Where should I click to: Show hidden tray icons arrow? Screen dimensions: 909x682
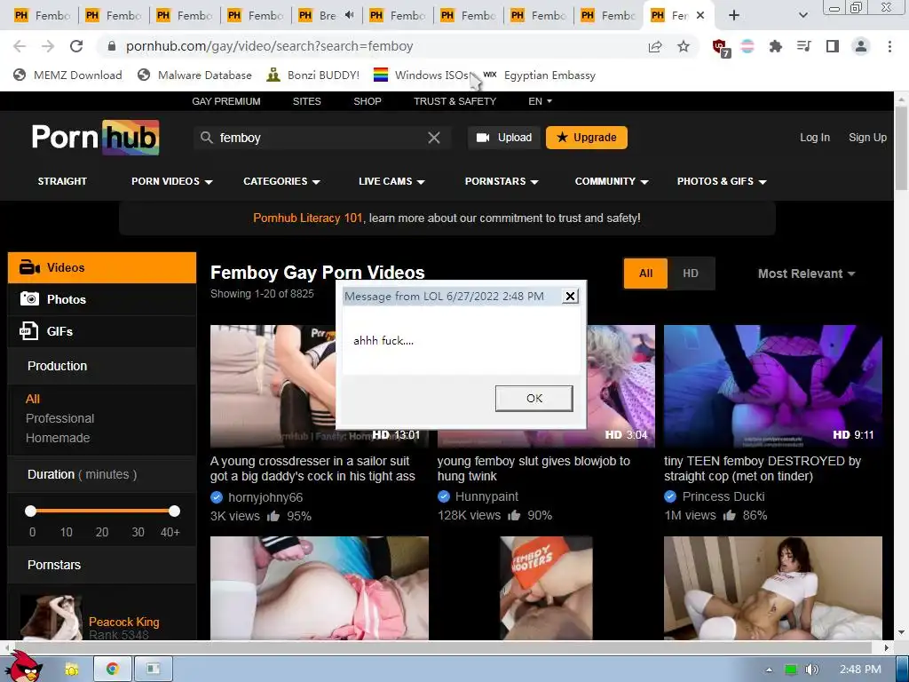[x=769, y=670]
